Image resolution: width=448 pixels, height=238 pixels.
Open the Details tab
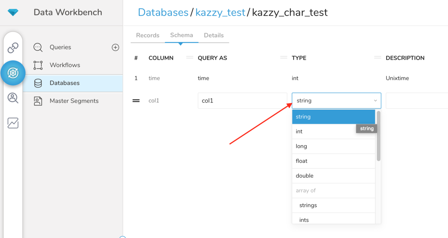[x=214, y=35]
